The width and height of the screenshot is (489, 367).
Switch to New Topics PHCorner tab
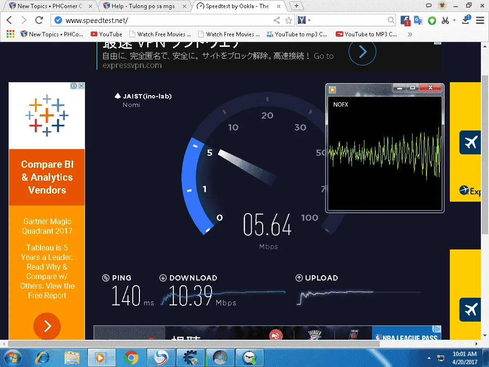(50, 6)
